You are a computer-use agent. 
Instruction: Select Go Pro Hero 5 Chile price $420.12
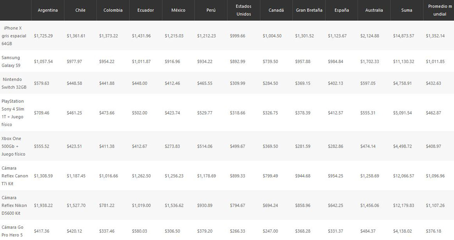point(74,231)
